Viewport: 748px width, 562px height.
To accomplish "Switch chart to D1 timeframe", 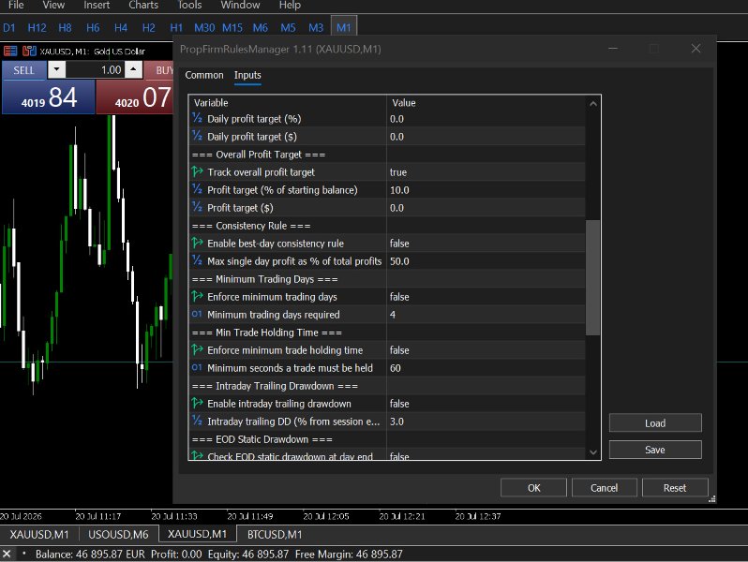I will [9, 28].
